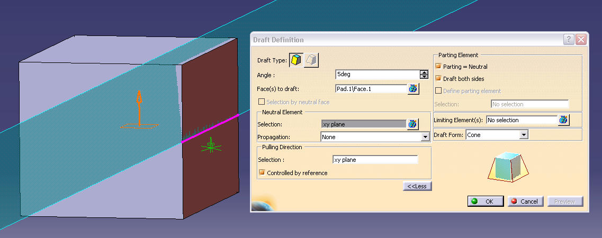Increase the angle with the up spinner

[424, 72]
